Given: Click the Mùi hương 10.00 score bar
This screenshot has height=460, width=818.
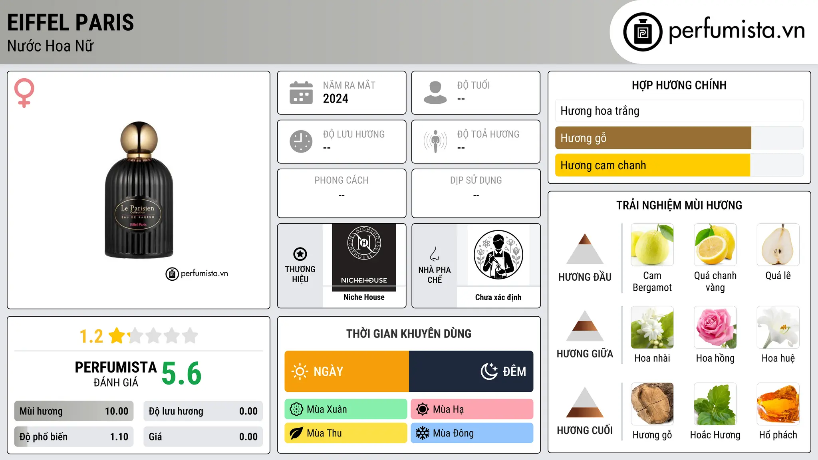Looking at the screenshot, I should (x=74, y=411).
